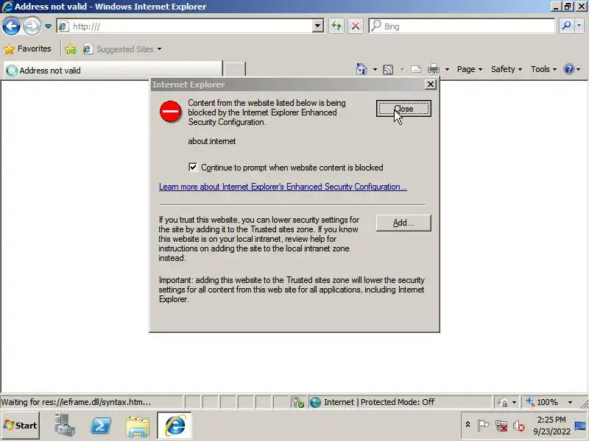
Task: Click Action Center flag tray icon
Action: click(x=483, y=426)
